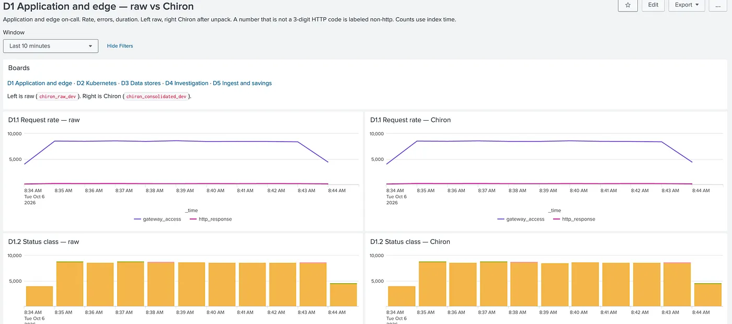Click the 8:39 AM tick in the Chiron request rate chart
The height and width of the screenshot is (324, 732).
click(548, 191)
